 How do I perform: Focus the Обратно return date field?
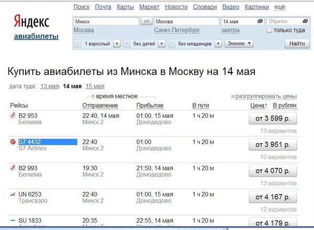288,21
